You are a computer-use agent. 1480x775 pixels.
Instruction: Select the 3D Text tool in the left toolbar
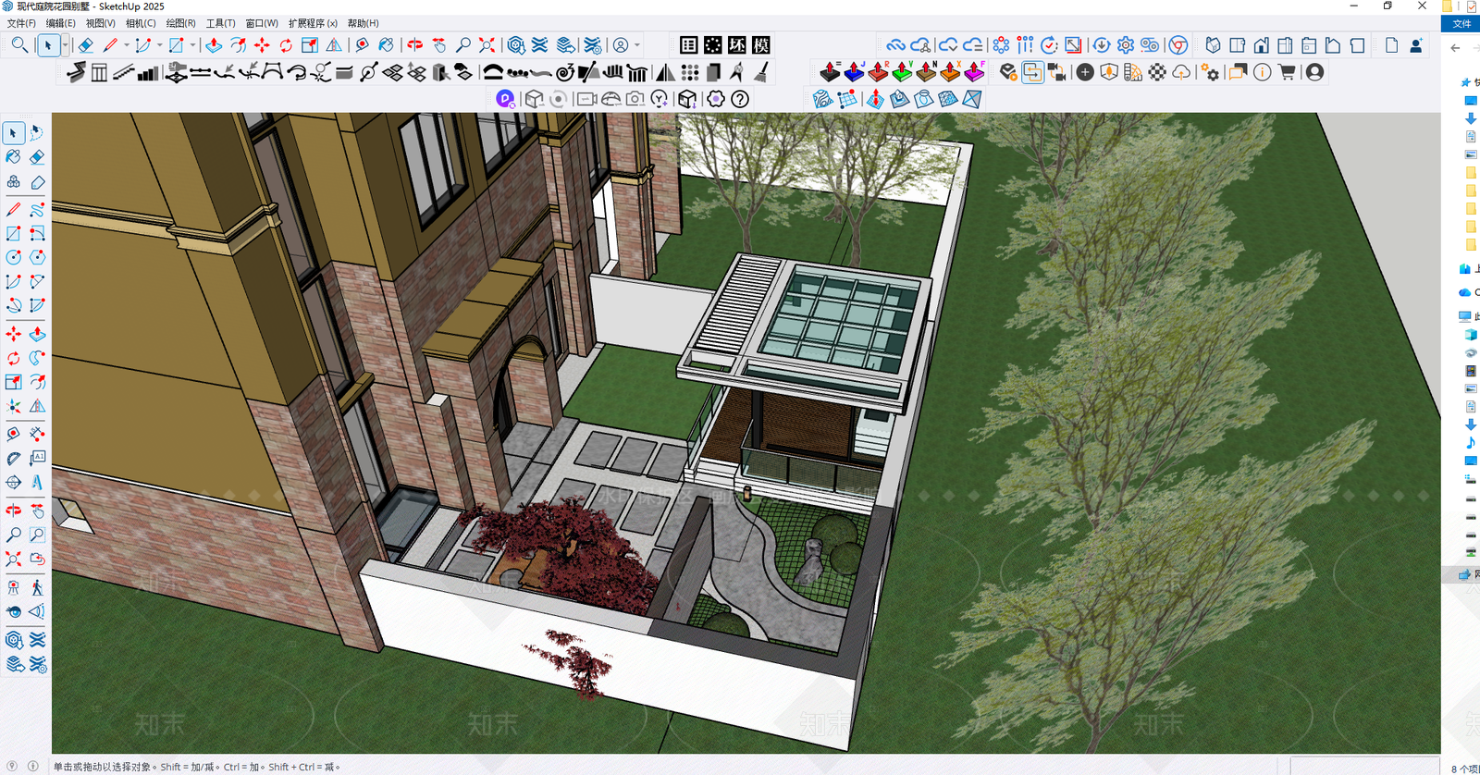tap(37, 482)
